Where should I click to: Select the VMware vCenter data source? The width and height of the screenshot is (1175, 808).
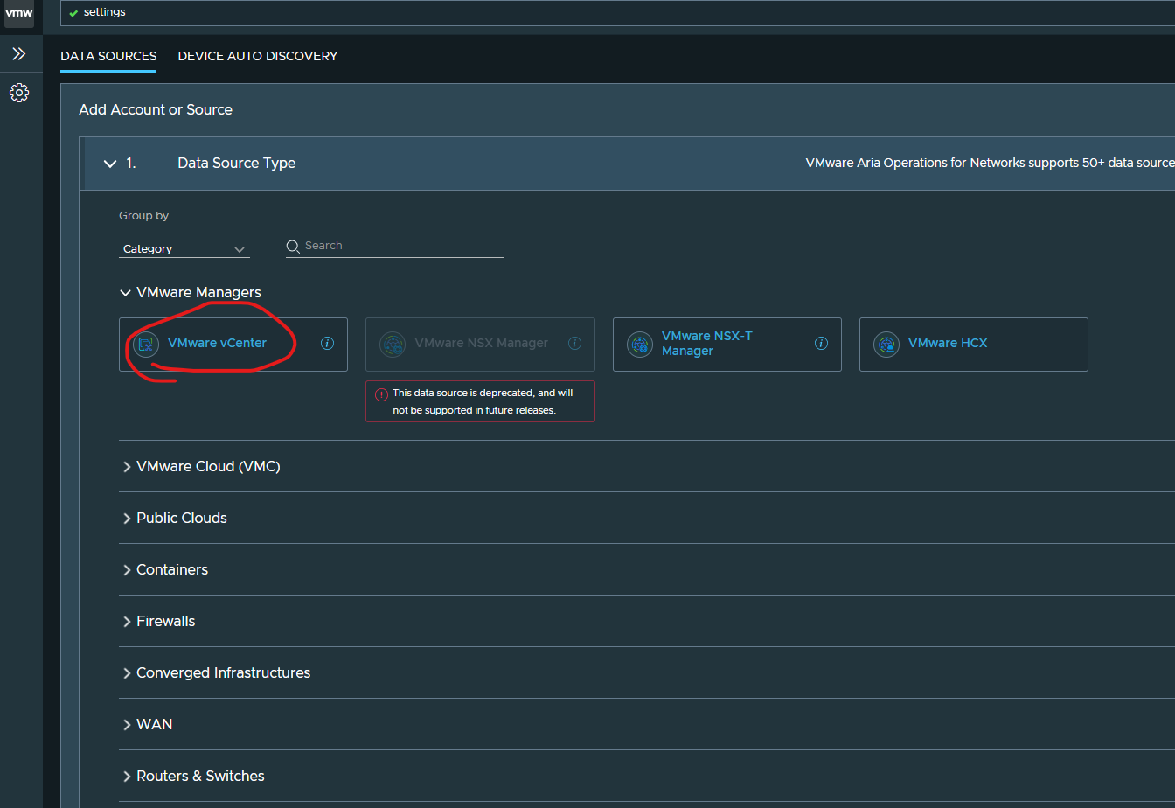point(233,345)
